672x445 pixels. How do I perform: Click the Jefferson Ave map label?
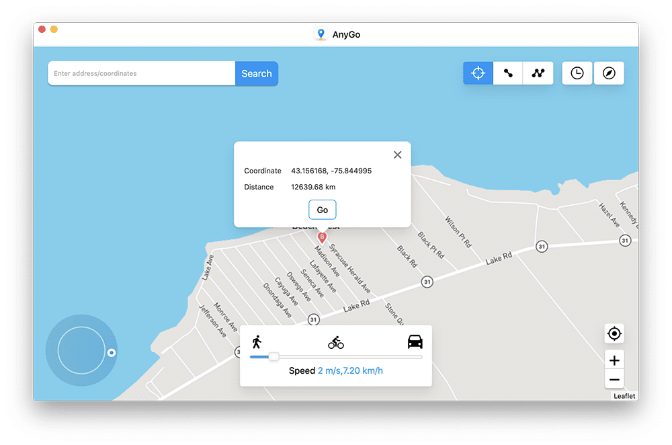(212, 321)
